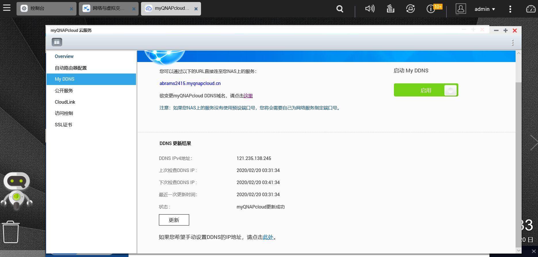Open external devices sync icon
Screen dimensions: 538x257
[x=410, y=9]
